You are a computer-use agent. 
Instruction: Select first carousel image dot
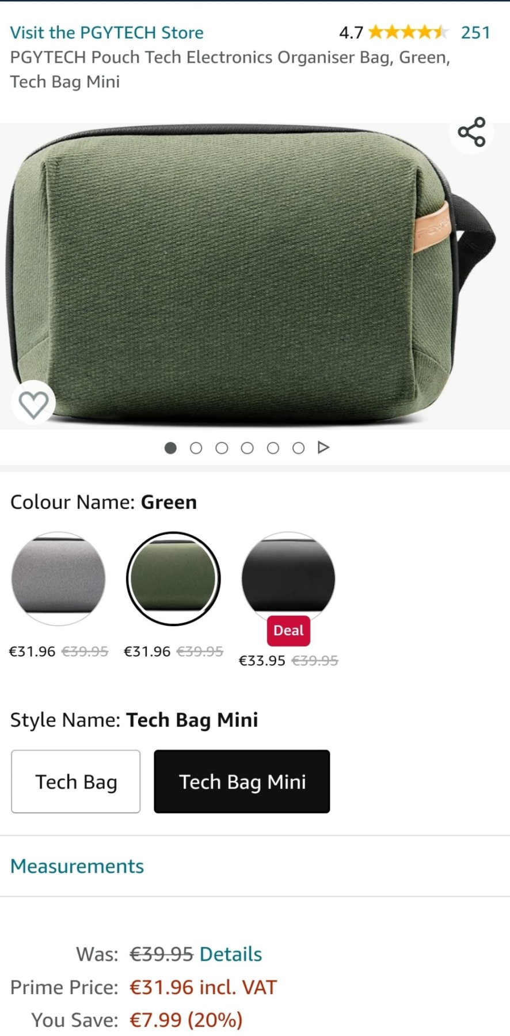point(170,448)
